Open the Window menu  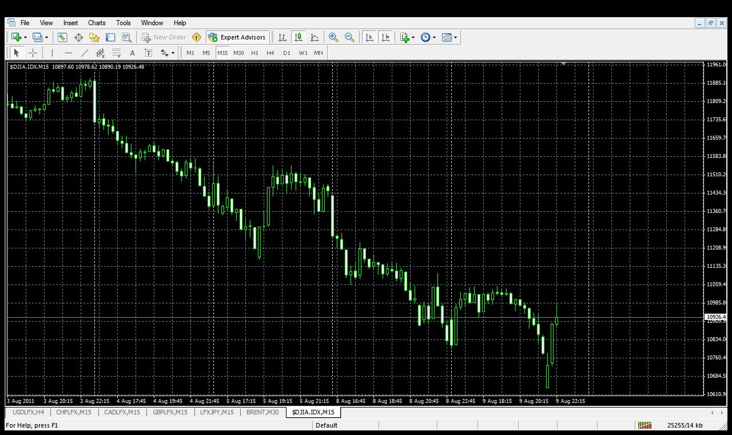pyautogui.click(x=152, y=23)
